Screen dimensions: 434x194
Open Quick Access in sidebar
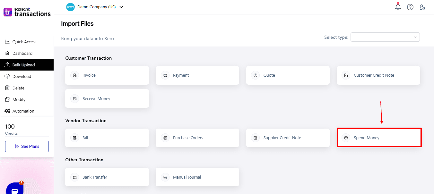pyautogui.click(x=24, y=42)
